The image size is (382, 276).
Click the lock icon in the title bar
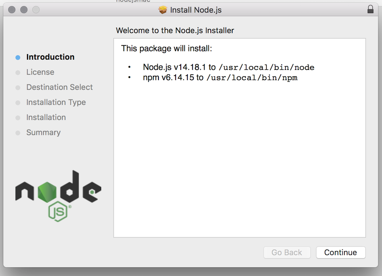click(371, 9)
